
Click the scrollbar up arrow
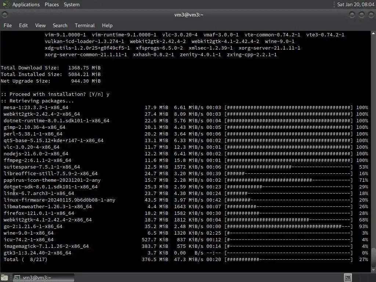pyautogui.click(x=373, y=34)
